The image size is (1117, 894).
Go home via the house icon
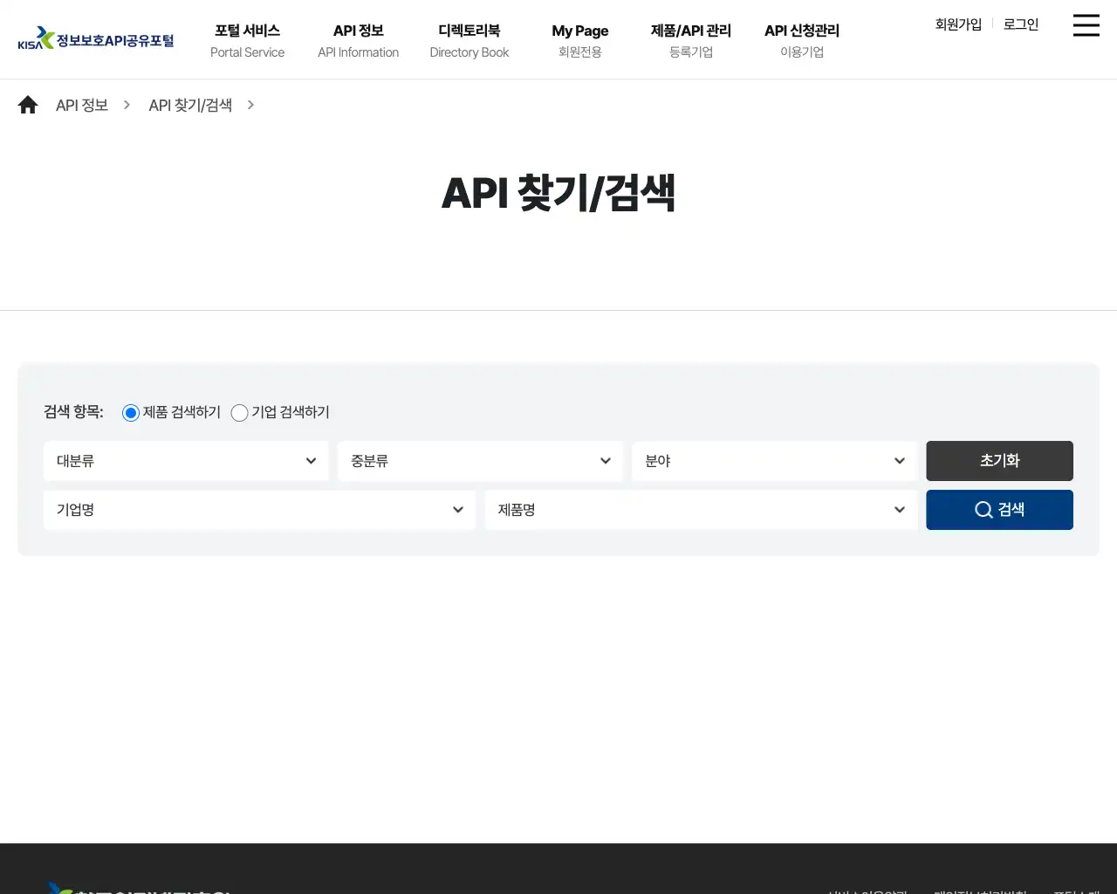coord(28,105)
